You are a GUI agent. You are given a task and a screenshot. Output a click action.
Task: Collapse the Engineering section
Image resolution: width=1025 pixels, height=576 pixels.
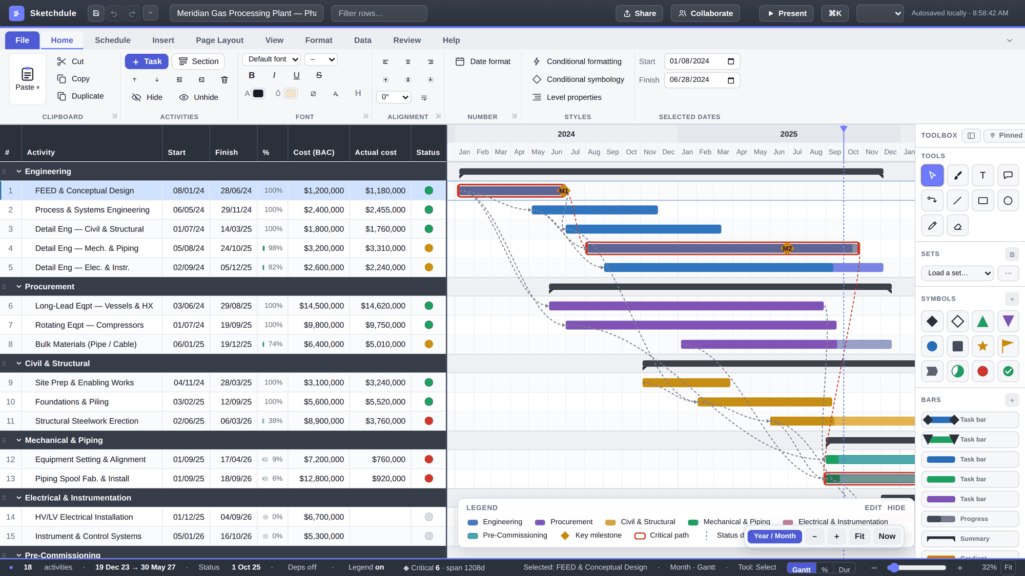click(19, 172)
